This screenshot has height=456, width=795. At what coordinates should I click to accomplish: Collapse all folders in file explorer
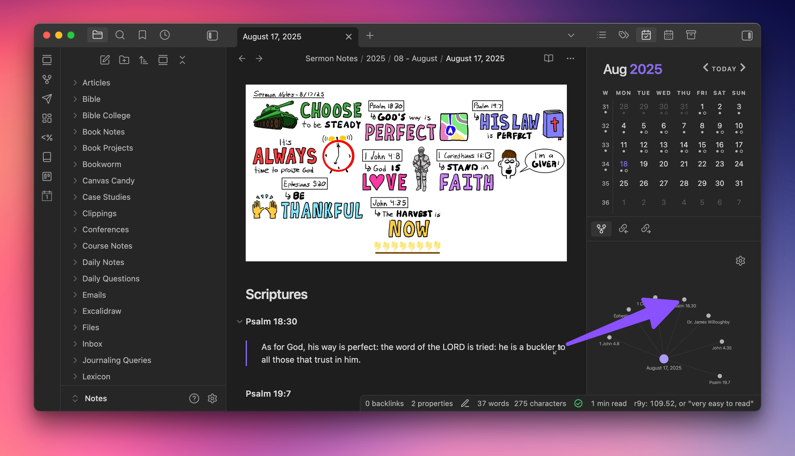click(x=182, y=60)
